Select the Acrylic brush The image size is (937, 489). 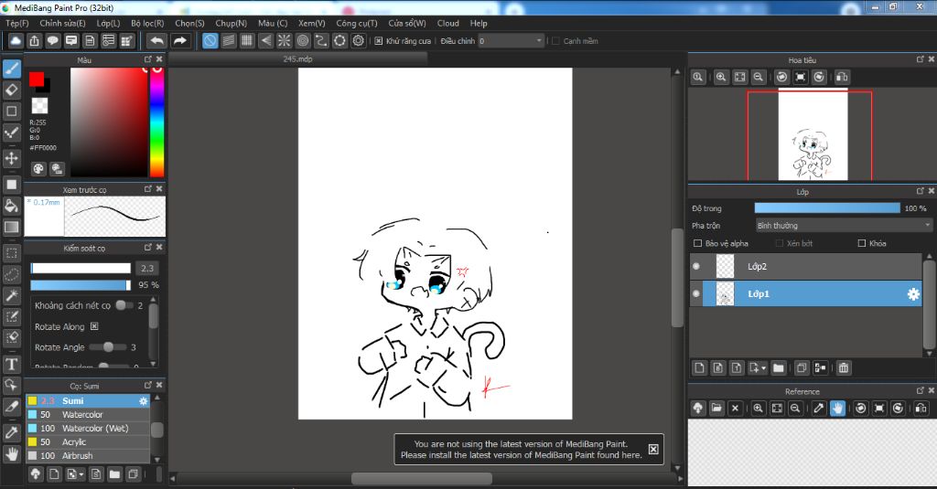click(x=88, y=441)
